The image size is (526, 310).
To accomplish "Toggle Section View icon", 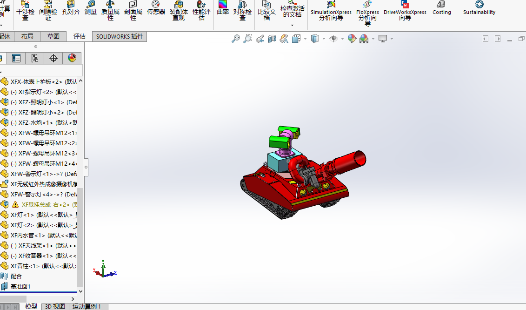I will [272, 39].
